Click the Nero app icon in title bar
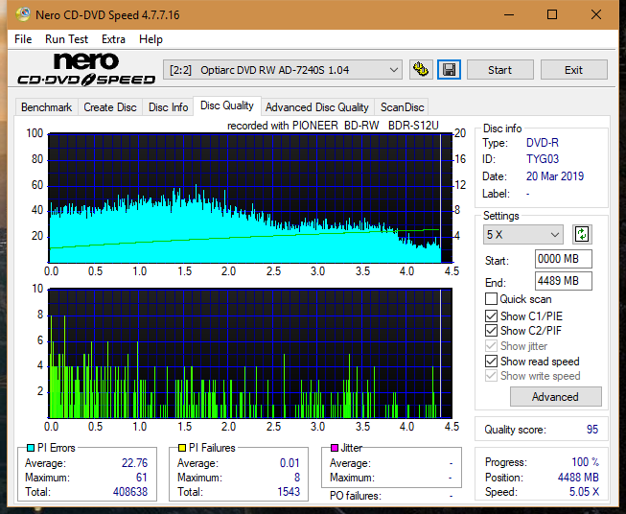Image resolution: width=626 pixels, height=514 pixels. pyautogui.click(x=23, y=14)
